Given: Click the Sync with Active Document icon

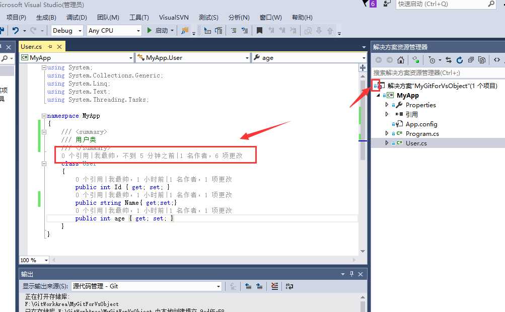Looking at the screenshot, I should [x=448, y=60].
